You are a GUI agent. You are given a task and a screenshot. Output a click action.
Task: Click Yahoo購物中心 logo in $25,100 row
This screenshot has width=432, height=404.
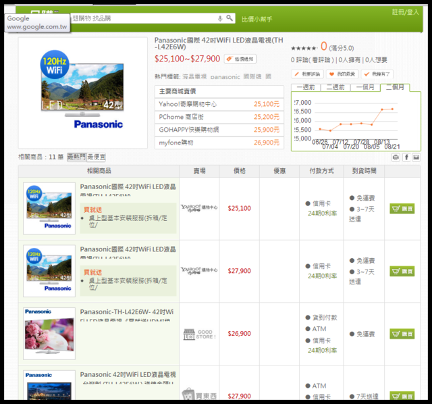point(199,207)
